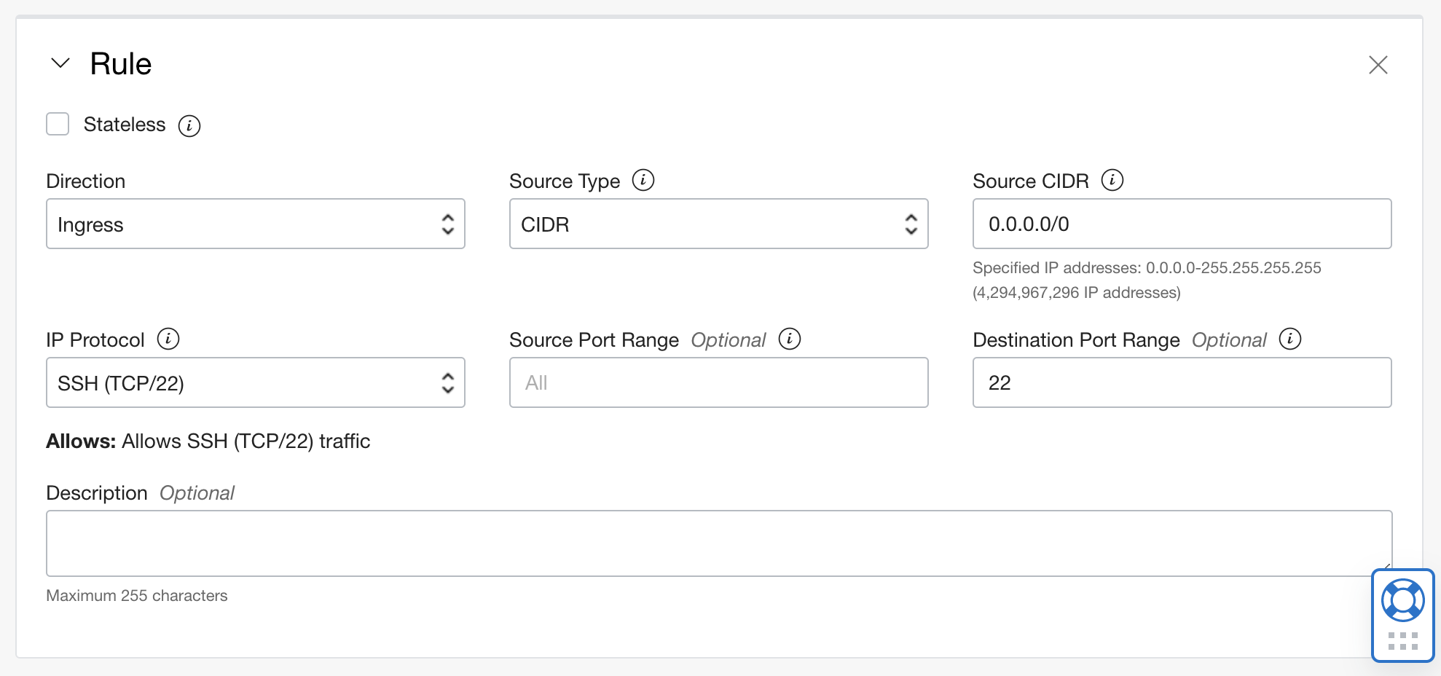The image size is (1441, 676).
Task: Click the Stateless info icon
Action: click(189, 126)
